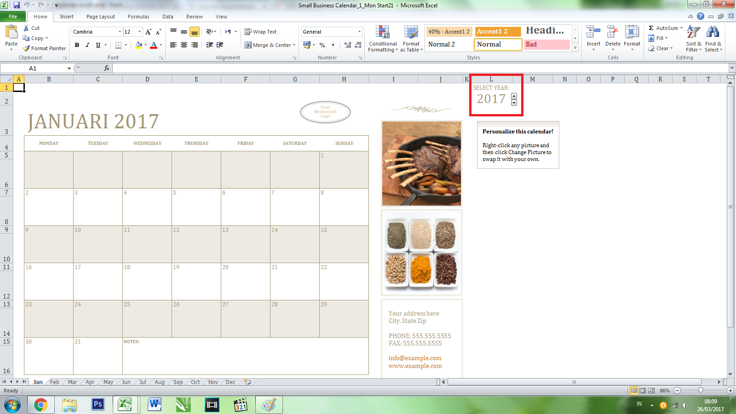Toggle underline formatting
The image size is (736, 414).
point(98,45)
